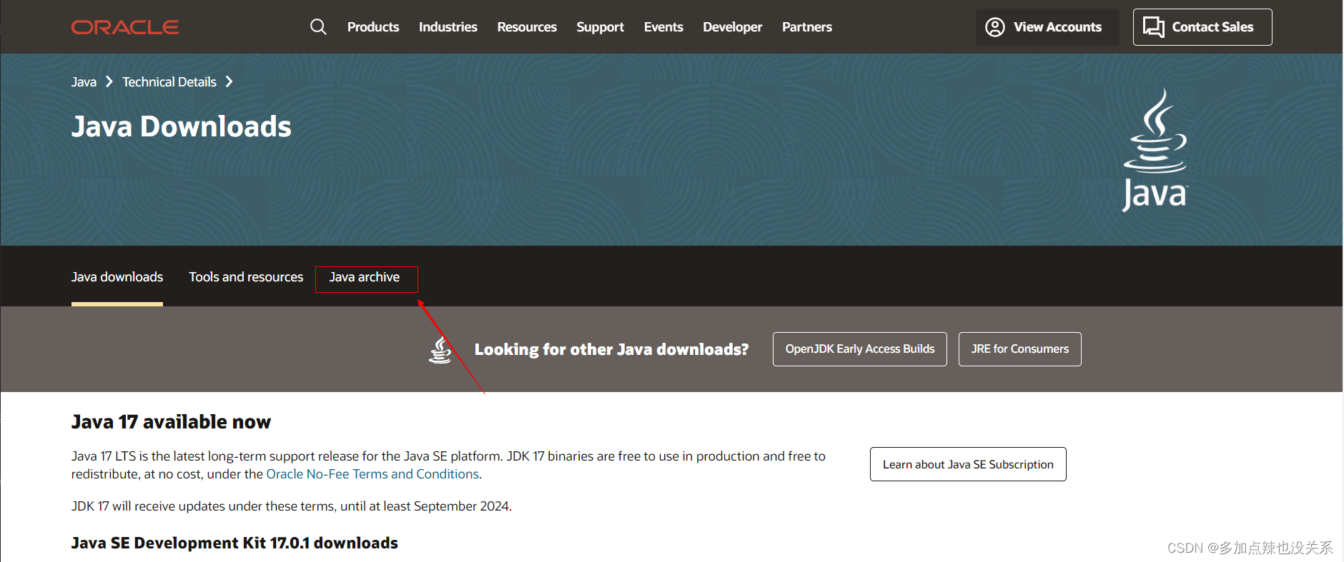Open the Support menu
This screenshot has height=562, width=1344.
(x=601, y=27)
